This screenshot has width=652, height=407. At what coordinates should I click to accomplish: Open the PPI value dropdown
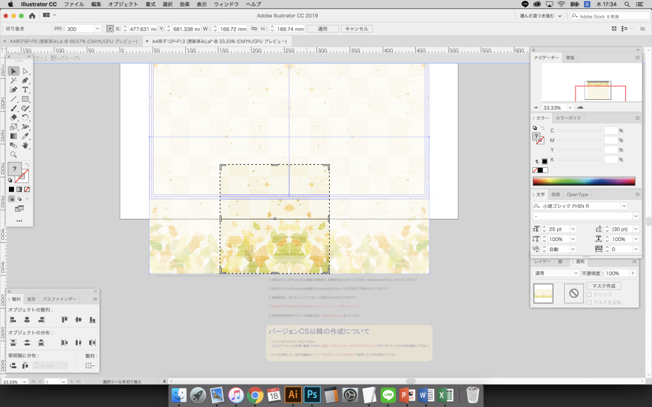[97, 29]
